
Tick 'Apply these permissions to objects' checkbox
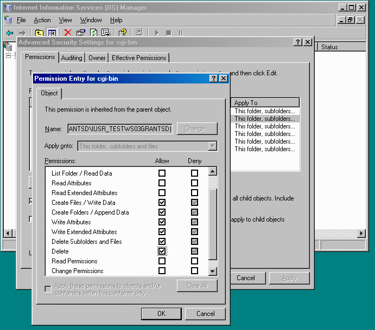click(x=48, y=289)
